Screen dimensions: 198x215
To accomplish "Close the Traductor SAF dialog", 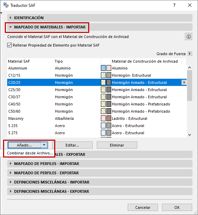I will [x=190, y=5].
